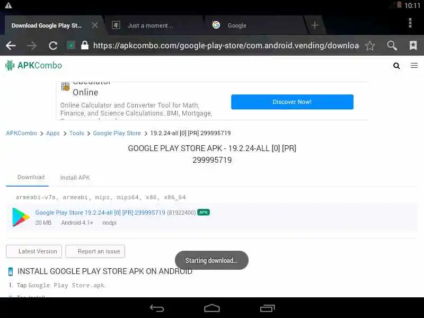The image size is (424, 318).
Task: Switch to the Google tab
Action: click(x=254, y=25)
